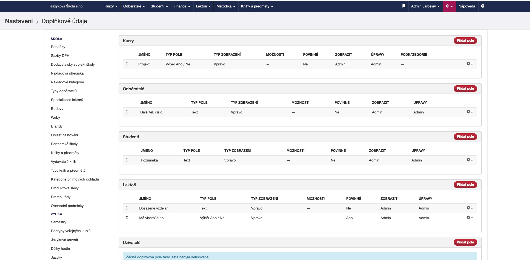Screen dimensions: 530x260
Task: Click the Má vlastní auto field name
Action: [x=151, y=218]
